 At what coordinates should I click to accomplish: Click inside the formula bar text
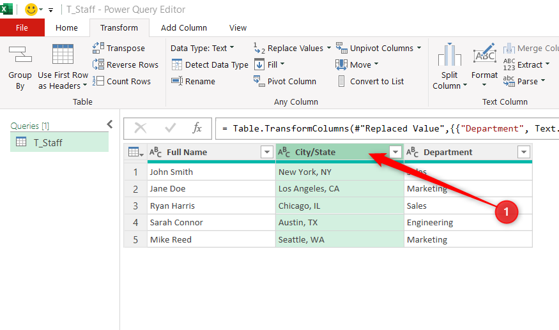387,128
